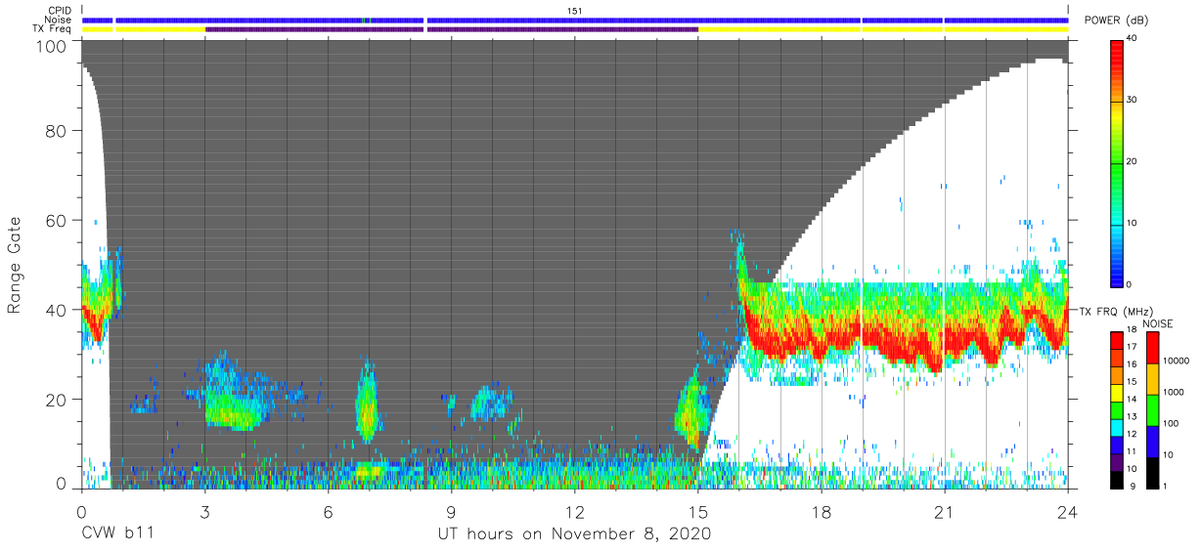Click the Range Gate axis title

pyautogui.click(x=15, y=265)
